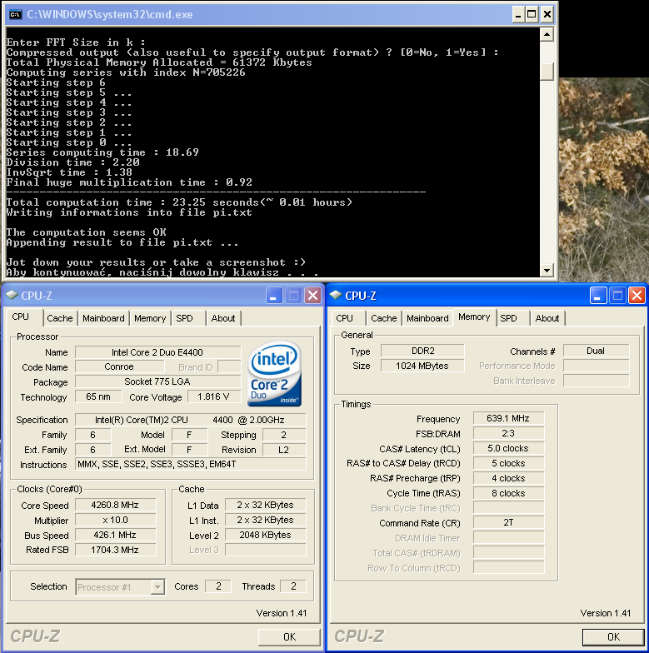The image size is (649, 653).
Task: Click OK button in left CPU-Z window
Action: tap(290, 636)
